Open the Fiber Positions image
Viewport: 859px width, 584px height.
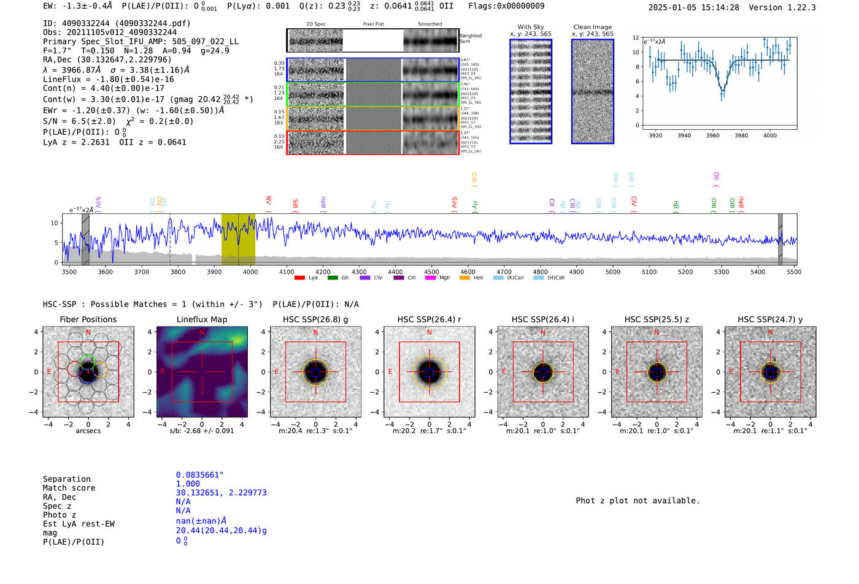[x=88, y=372]
